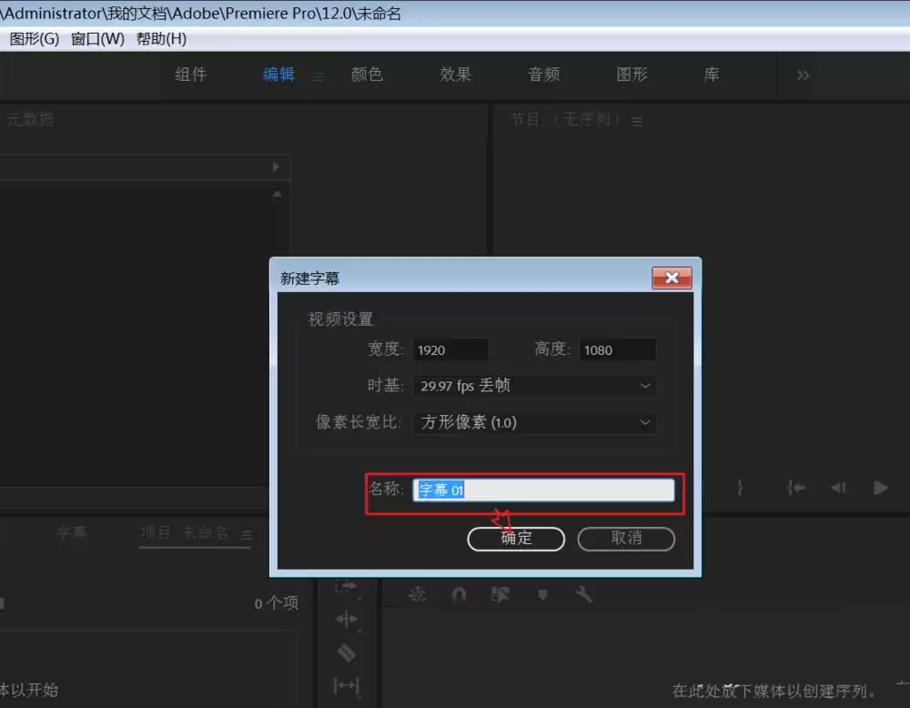Toggle the Linked Selection icon in timeline
This screenshot has height=708, width=910.
pos(500,595)
